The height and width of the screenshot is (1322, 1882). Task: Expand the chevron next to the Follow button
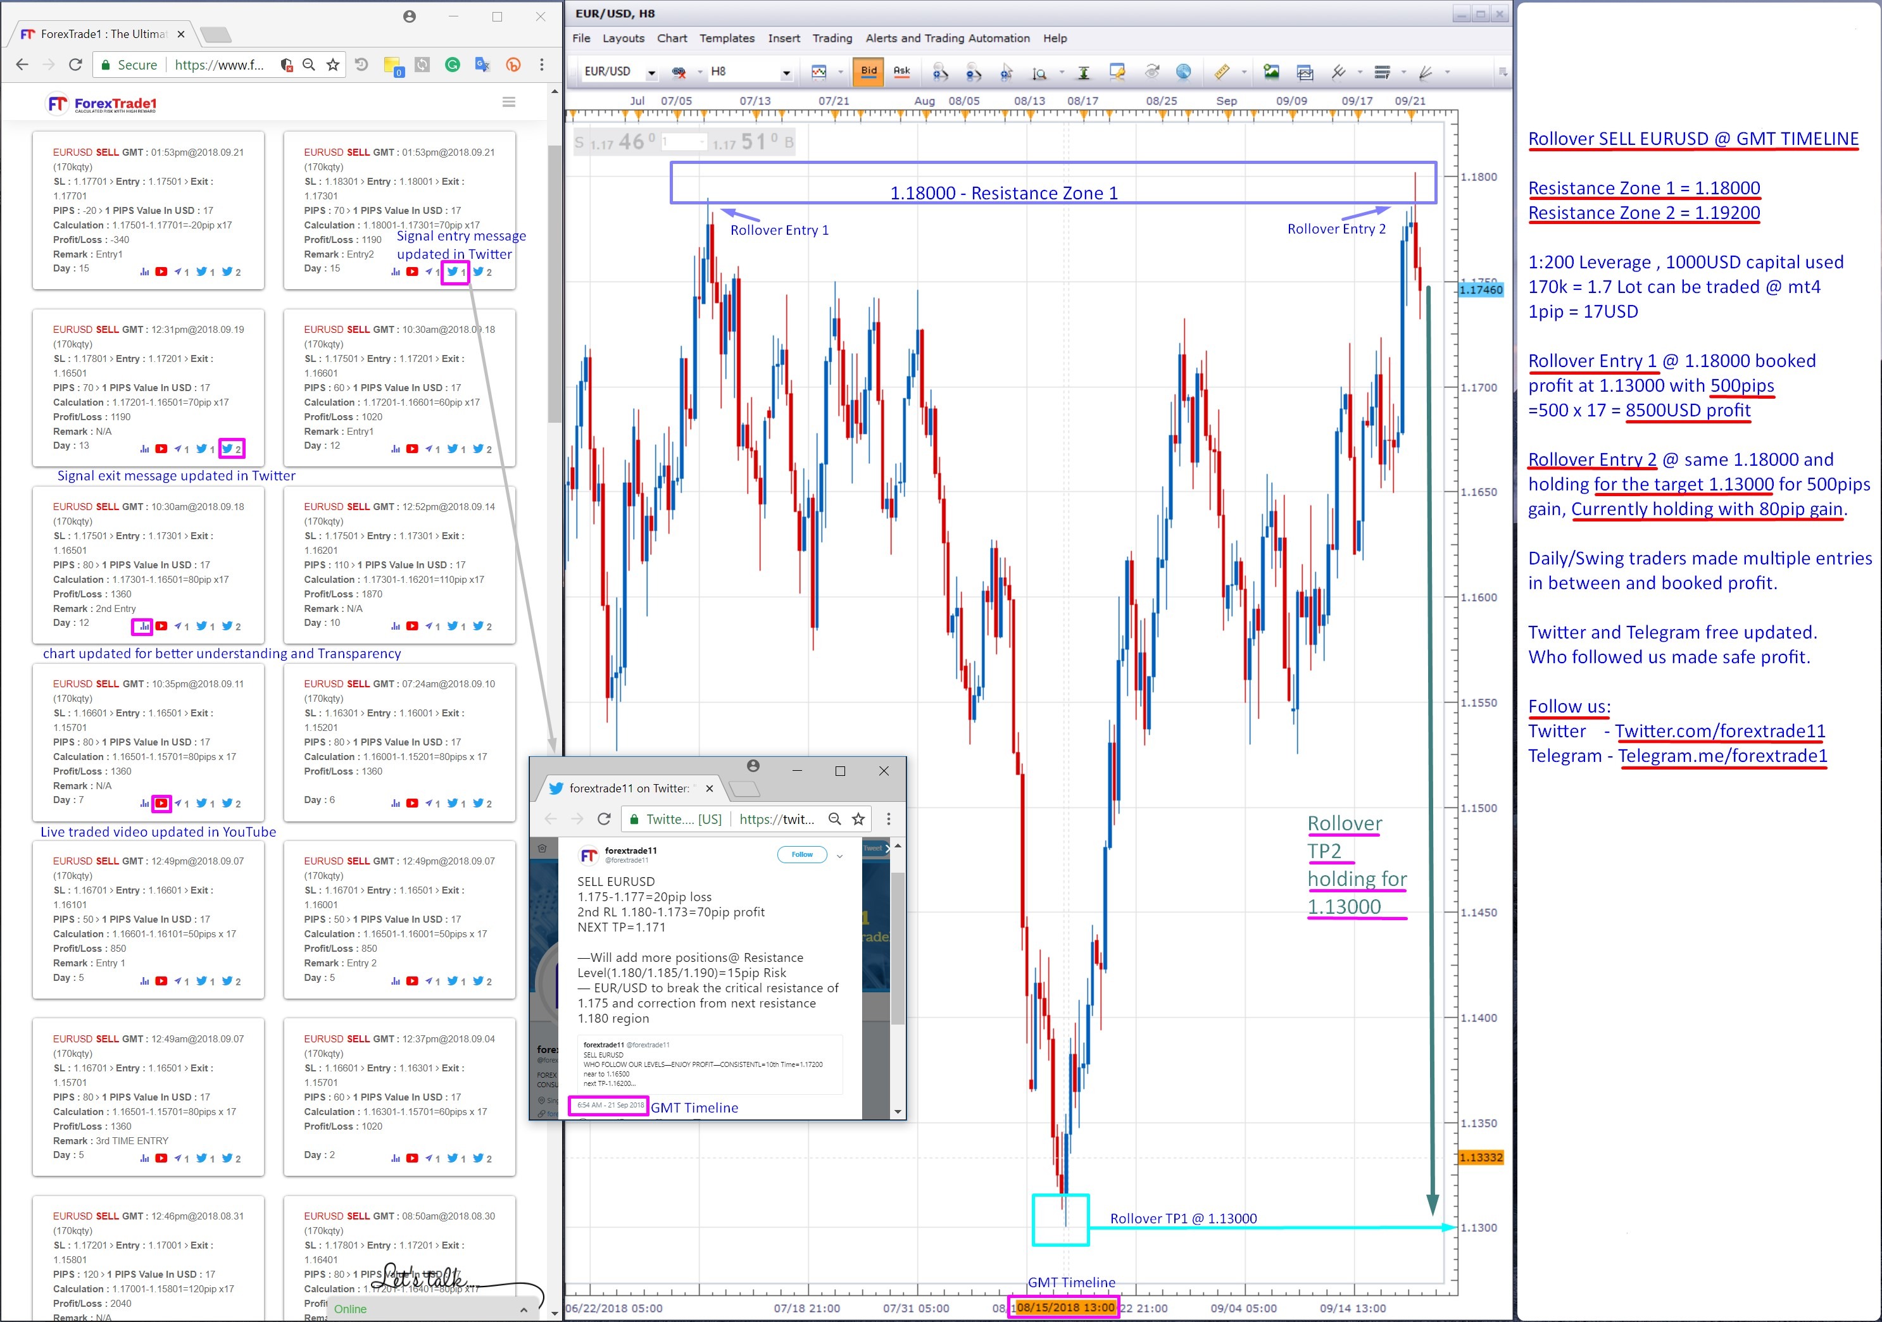pos(839,856)
